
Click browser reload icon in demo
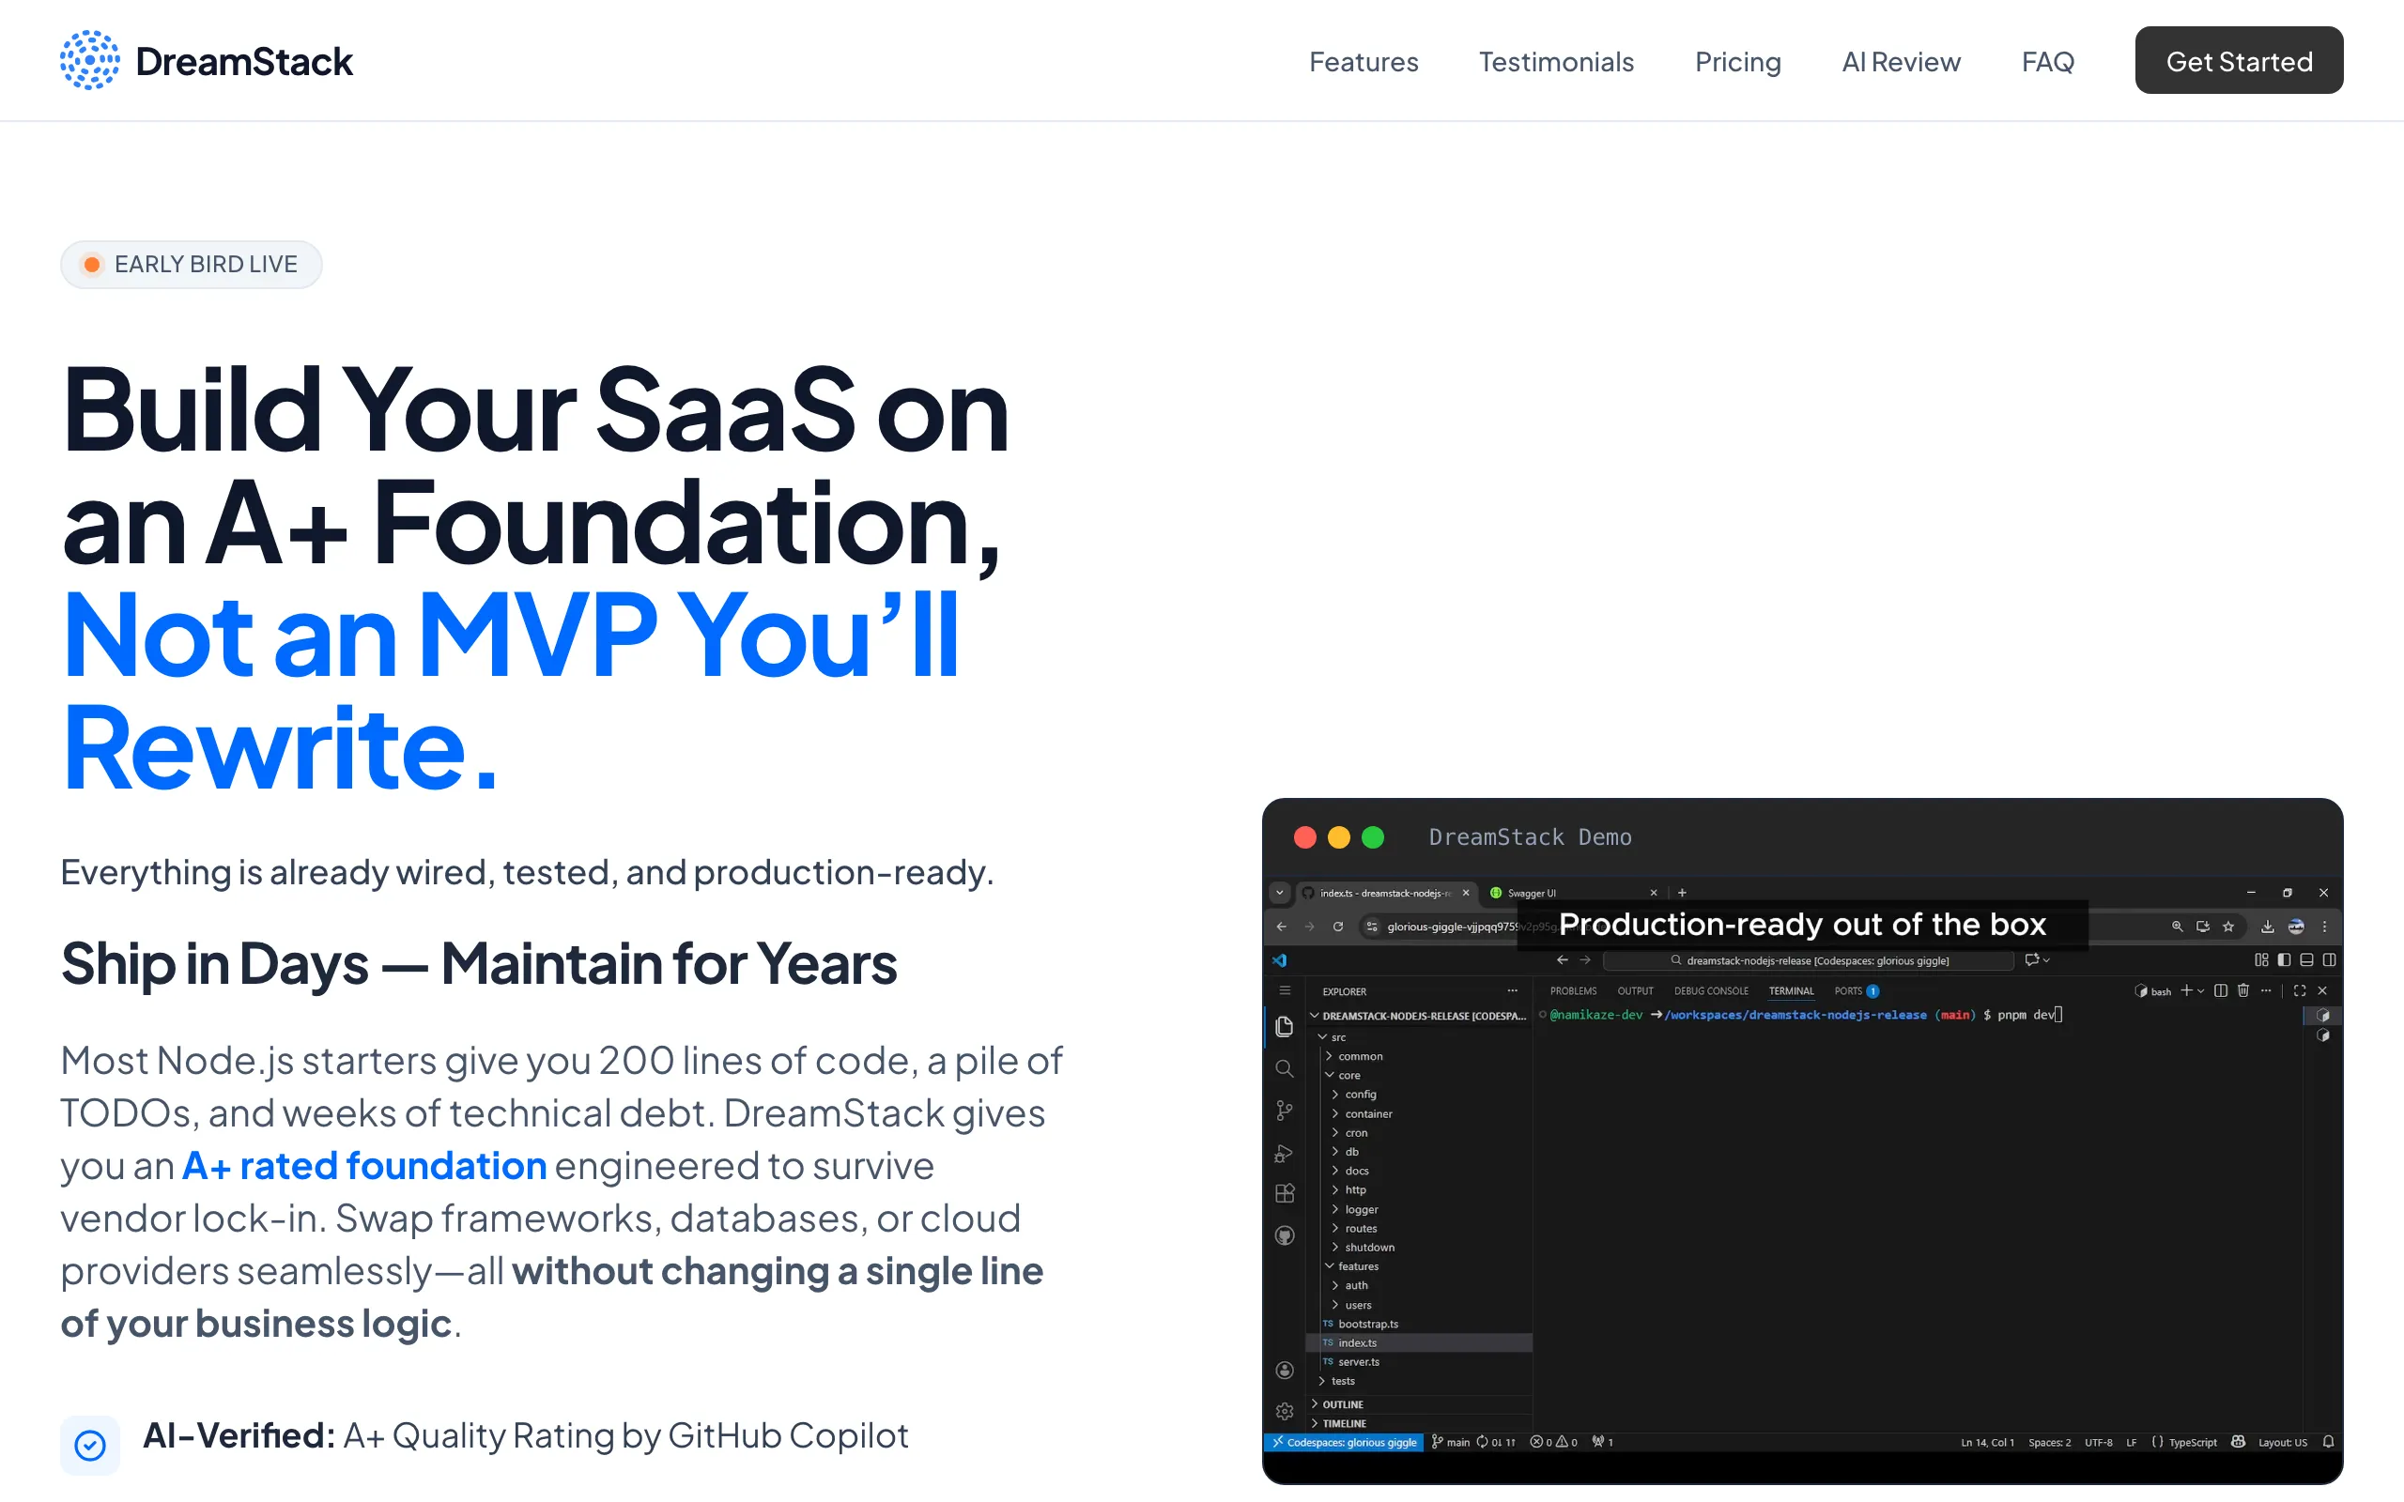pyautogui.click(x=1338, y=926)
